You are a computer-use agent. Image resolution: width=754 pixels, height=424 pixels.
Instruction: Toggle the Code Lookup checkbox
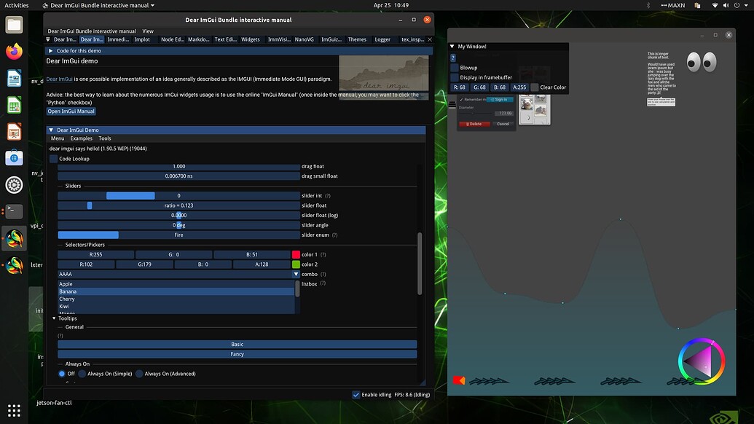tap(53, 159)
